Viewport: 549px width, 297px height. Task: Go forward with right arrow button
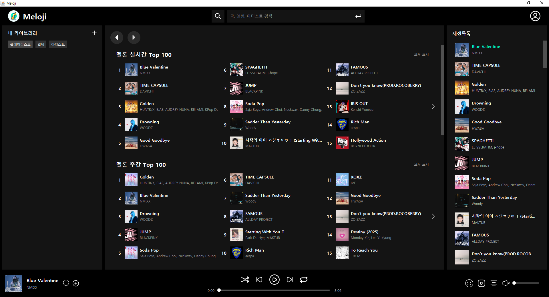(x=134, y=37)
